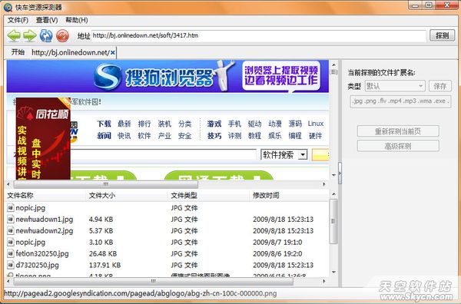Click the blue refresh icon
Viewport: 461px width, 304px height.
pos(46,36)
